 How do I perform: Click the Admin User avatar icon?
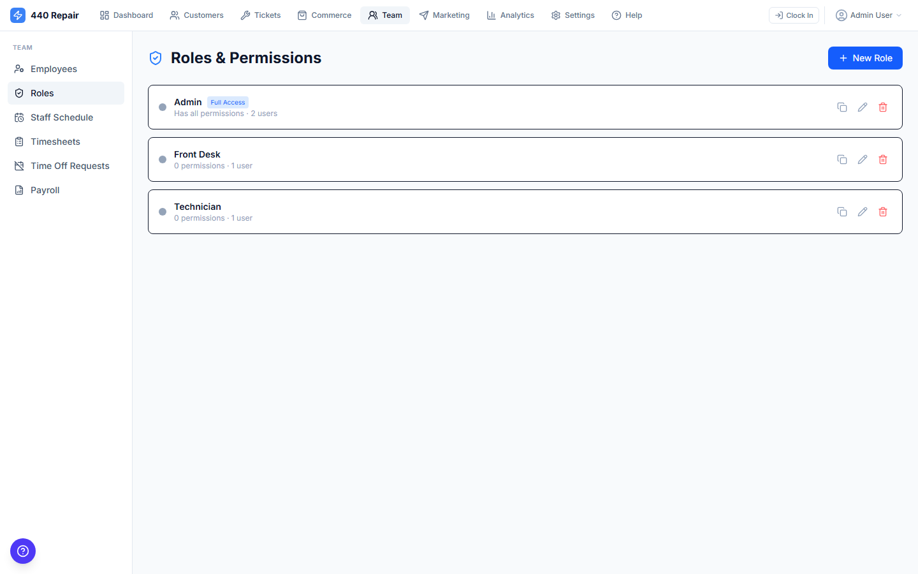click(841, 15)
